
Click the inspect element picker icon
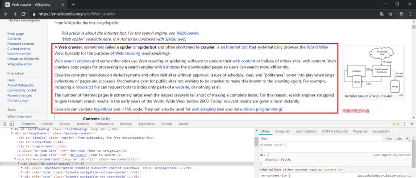tap(4, 124)
